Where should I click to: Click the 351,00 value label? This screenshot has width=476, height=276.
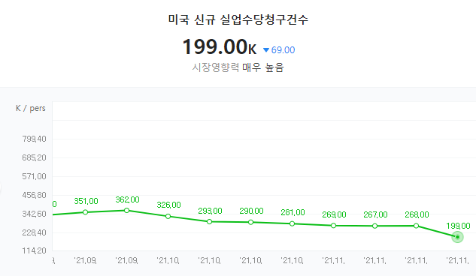pos(86,201)
